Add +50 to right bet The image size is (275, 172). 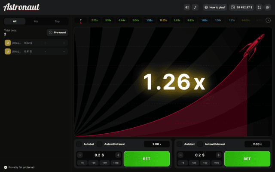205,163
